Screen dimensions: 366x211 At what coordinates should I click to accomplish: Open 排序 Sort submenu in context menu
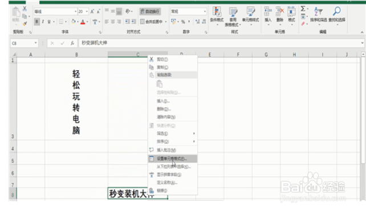point(173,141)
